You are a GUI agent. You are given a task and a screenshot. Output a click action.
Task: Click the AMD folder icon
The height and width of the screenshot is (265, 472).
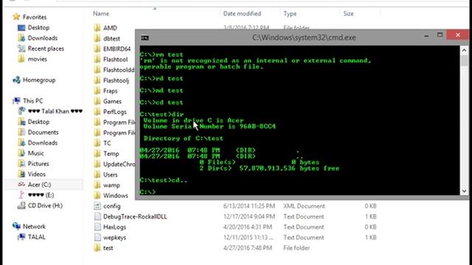[x=97, y=28]
